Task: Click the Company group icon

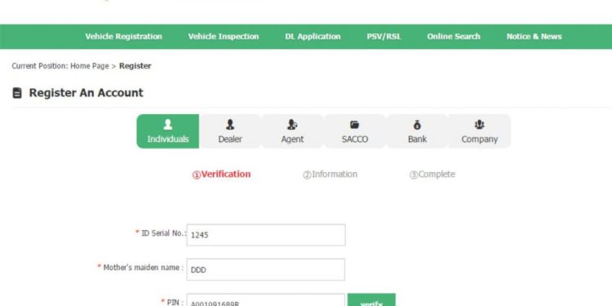Action: point(480,125)
